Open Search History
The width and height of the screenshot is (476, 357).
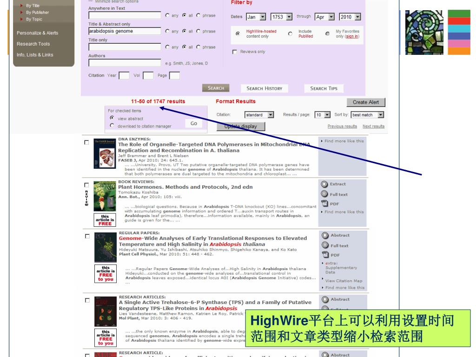pos(264,88)
